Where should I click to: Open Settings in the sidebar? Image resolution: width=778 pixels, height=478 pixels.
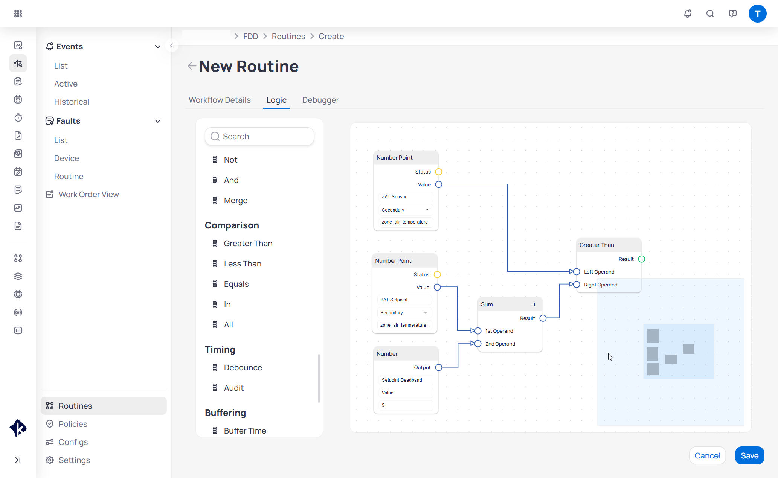coord(74,460)
